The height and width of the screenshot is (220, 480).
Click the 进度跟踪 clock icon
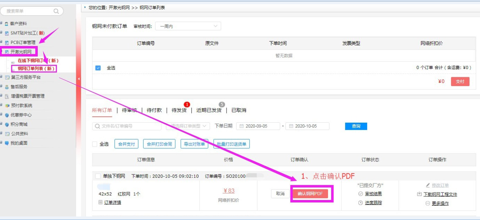tap(360, 203)
